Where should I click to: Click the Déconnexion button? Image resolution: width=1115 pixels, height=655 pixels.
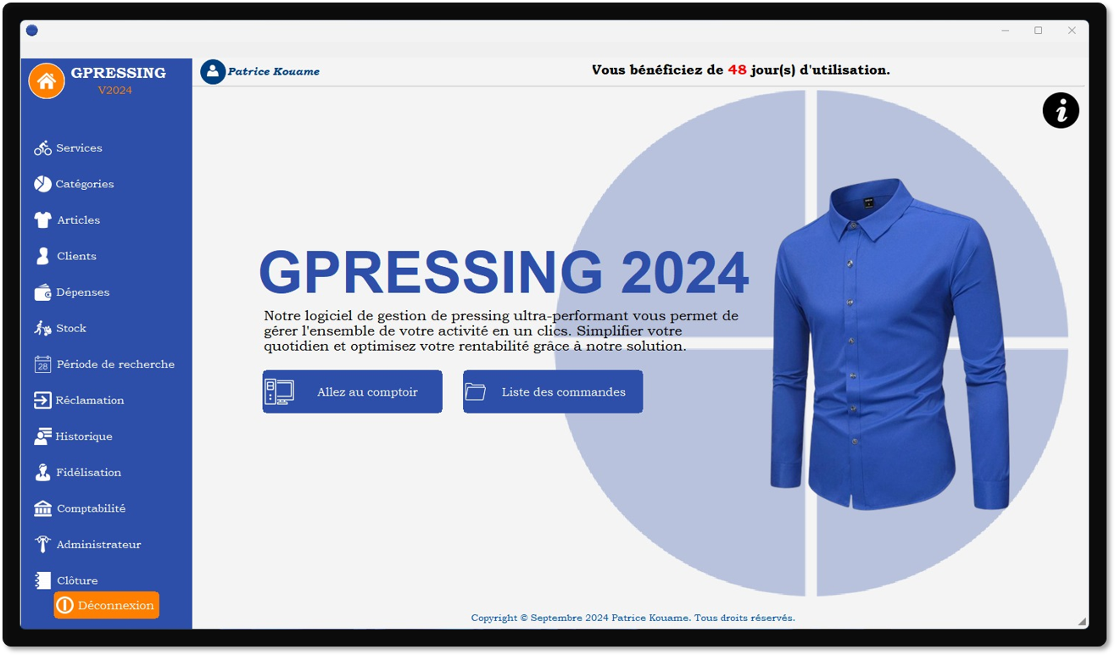point(107,605)
